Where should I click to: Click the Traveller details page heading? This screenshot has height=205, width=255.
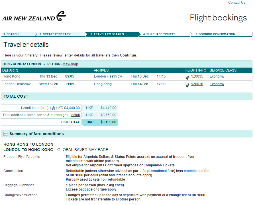point(26,45)
